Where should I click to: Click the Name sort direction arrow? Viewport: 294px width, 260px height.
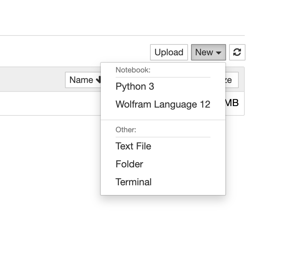pyautogui.click(x=98, y=80)
